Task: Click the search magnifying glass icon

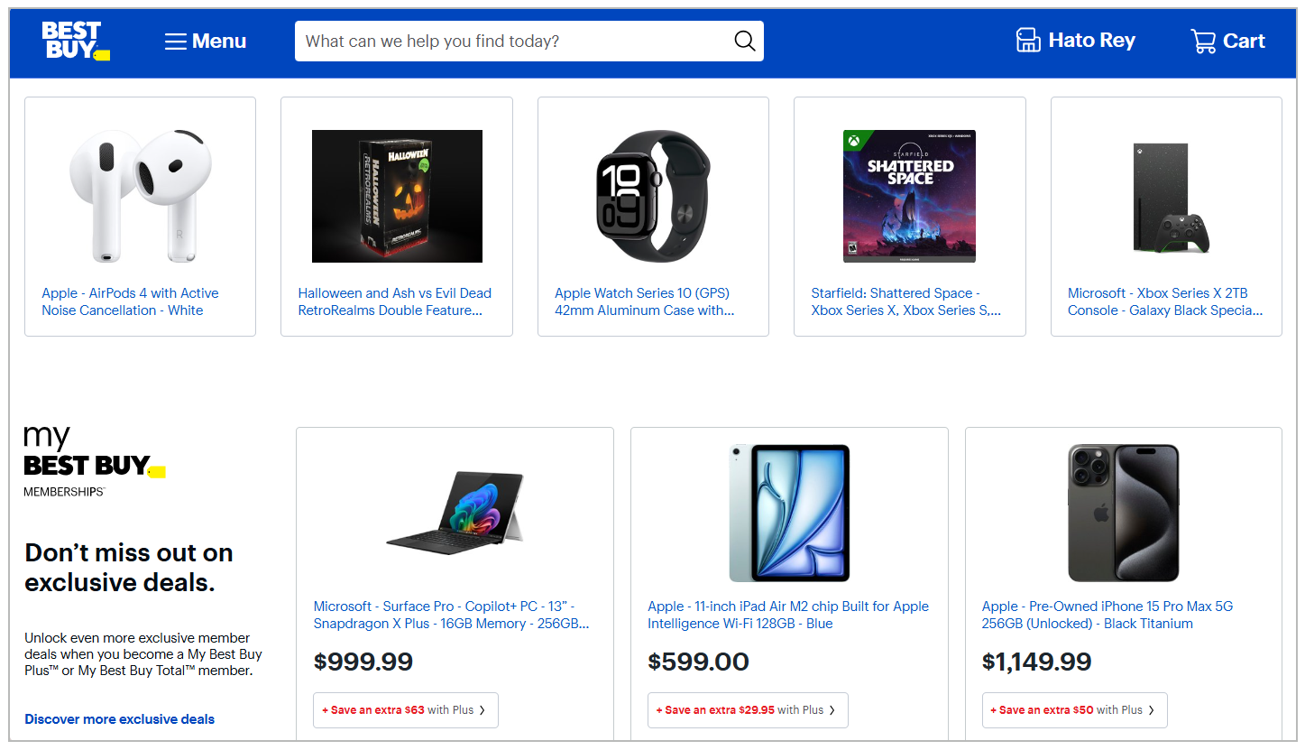Action: [x=743, y=41]
